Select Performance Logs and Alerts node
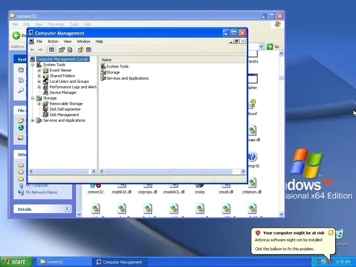The height and width of the screenshot is (267, 356). pos(73,87)
